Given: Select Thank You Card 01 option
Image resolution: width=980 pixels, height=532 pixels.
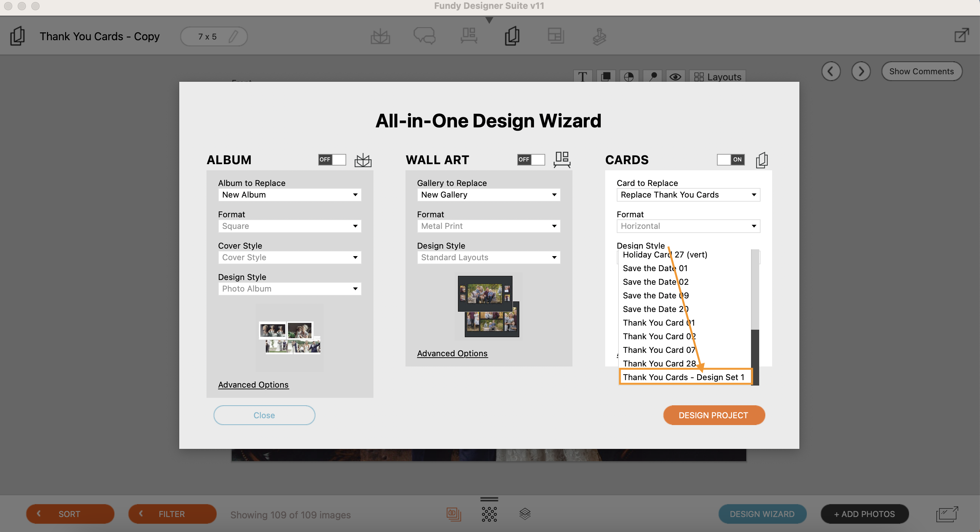Looking at the screenshot, I should tap(685, 323).
